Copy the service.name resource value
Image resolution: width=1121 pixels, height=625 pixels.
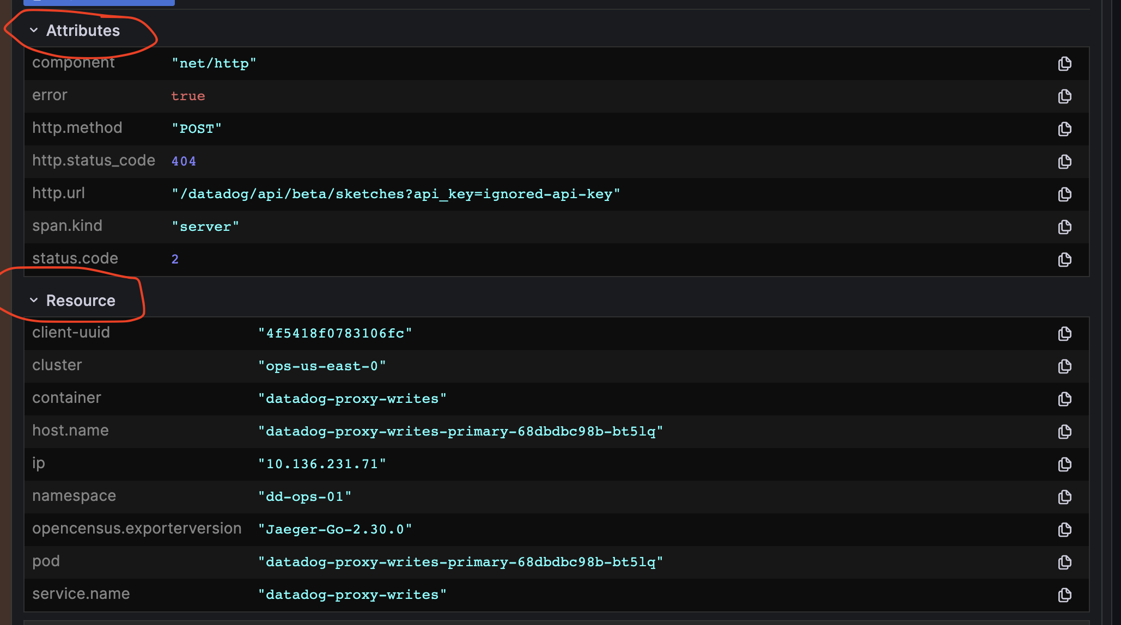(1064, 595)
